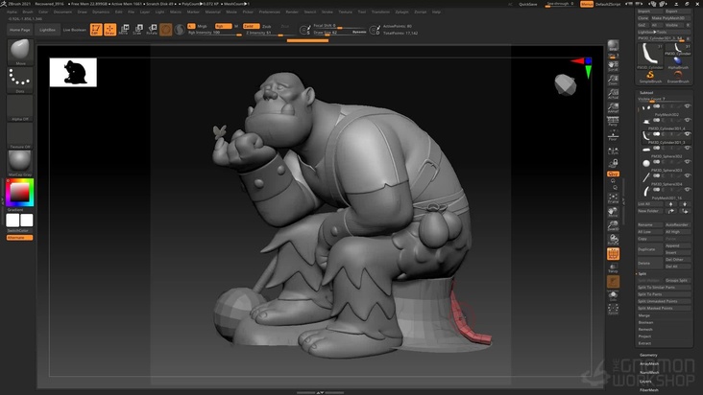The image size is (703, 395).
Task: Collapse the Split section
Action: click(x=642, y=274)
